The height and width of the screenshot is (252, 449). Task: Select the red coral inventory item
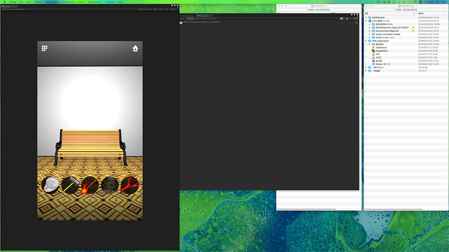click(x=129, y=184)
